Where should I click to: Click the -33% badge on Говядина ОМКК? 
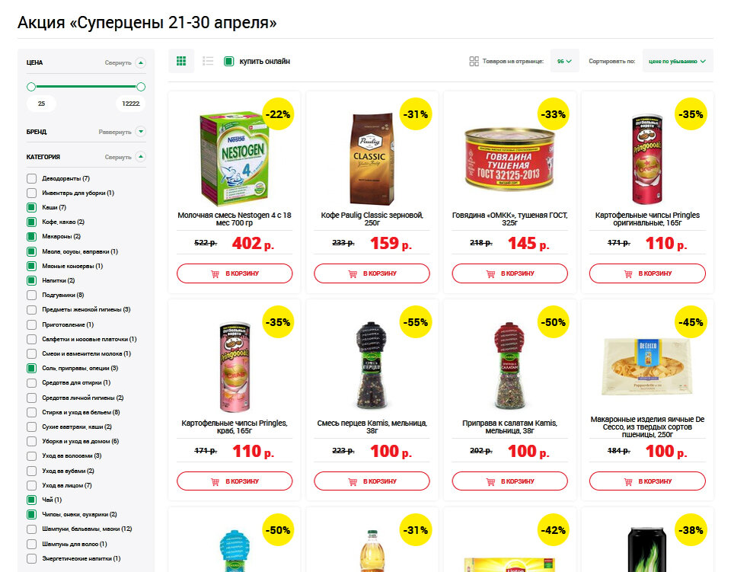[x=554, y=113]
